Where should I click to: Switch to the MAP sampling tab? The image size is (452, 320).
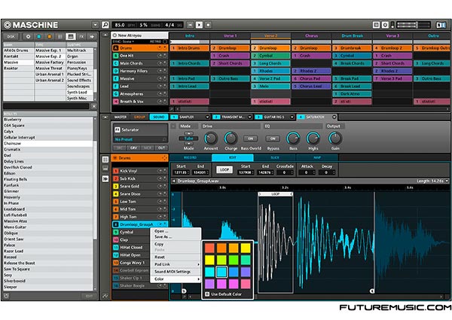tap(317, 158)
